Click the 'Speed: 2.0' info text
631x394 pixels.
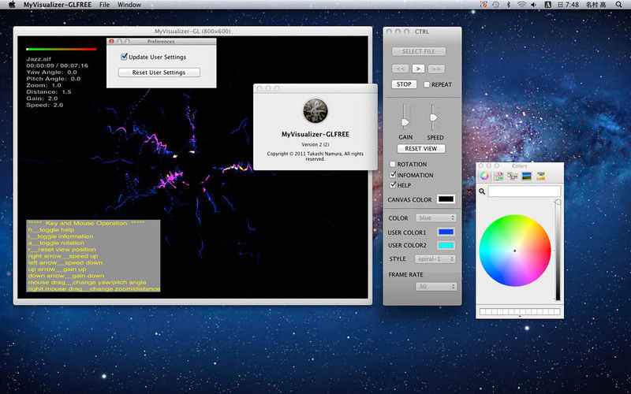point(45,105)
